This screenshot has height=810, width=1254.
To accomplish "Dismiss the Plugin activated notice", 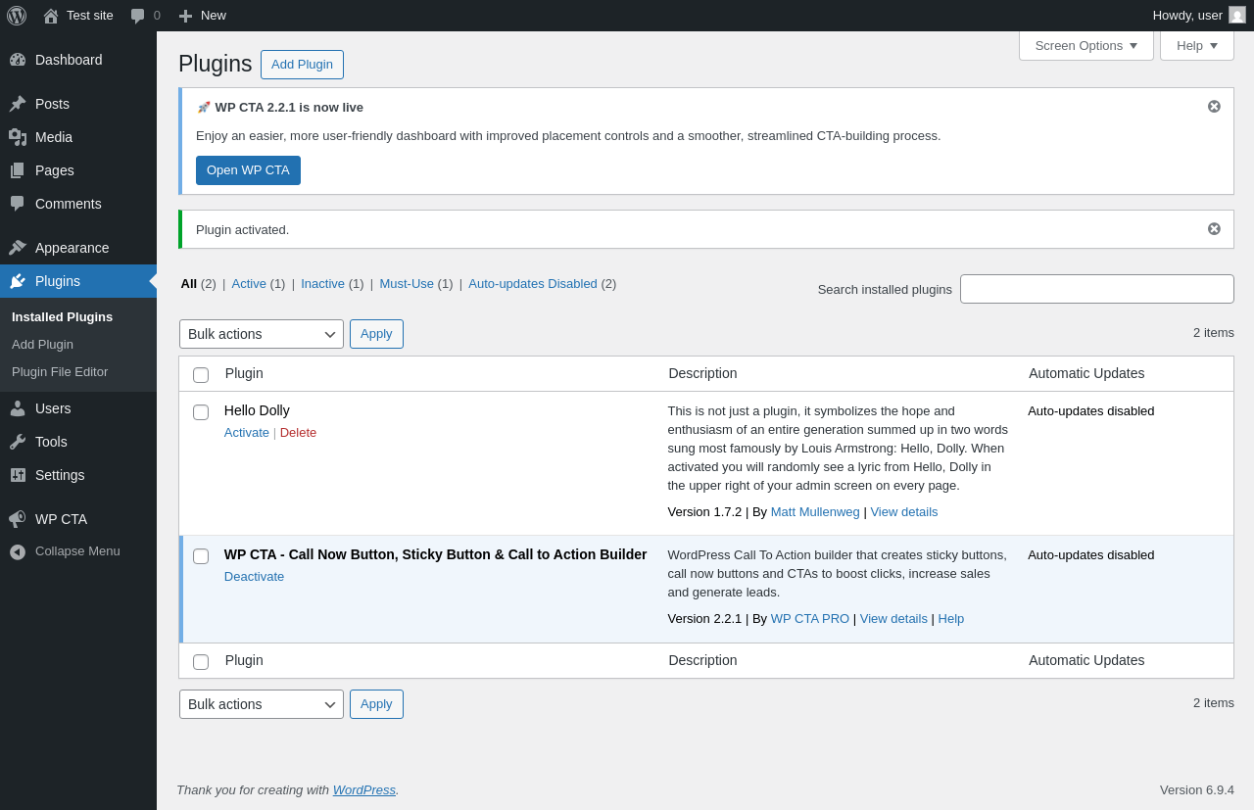I will point(1214,229).
